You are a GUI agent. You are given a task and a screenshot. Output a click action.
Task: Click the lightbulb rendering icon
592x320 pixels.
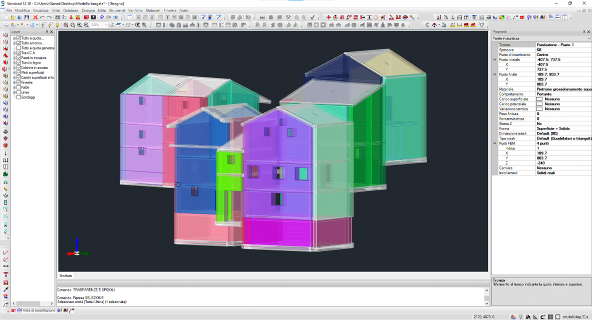(57, 24)
